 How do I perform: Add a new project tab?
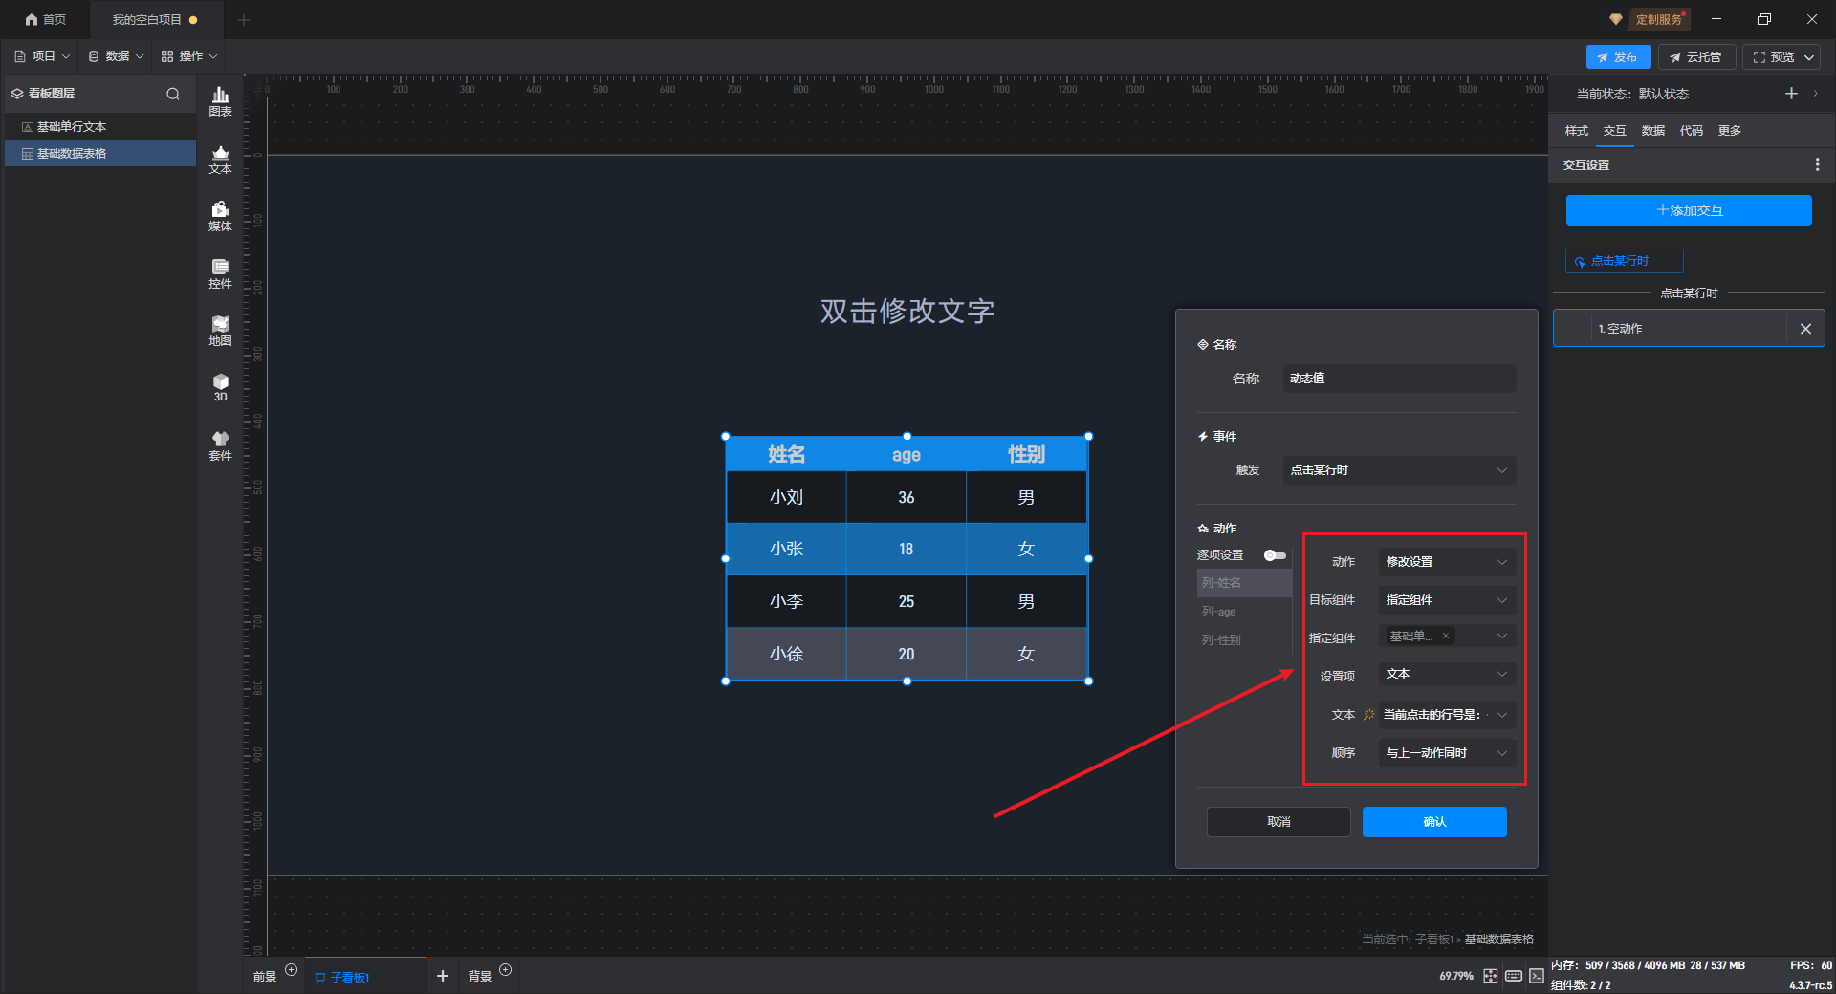click(x=244, y=19)
